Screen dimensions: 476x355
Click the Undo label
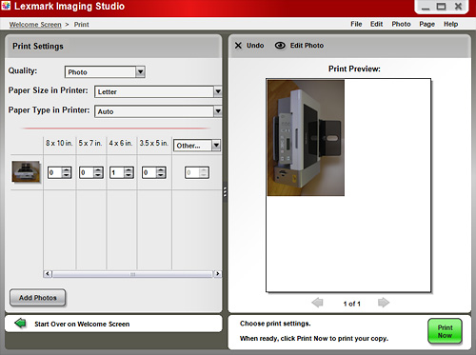coord(255,46)
